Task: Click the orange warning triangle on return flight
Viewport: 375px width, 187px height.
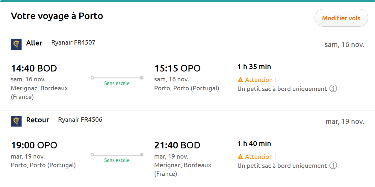Action: (240, 157)
